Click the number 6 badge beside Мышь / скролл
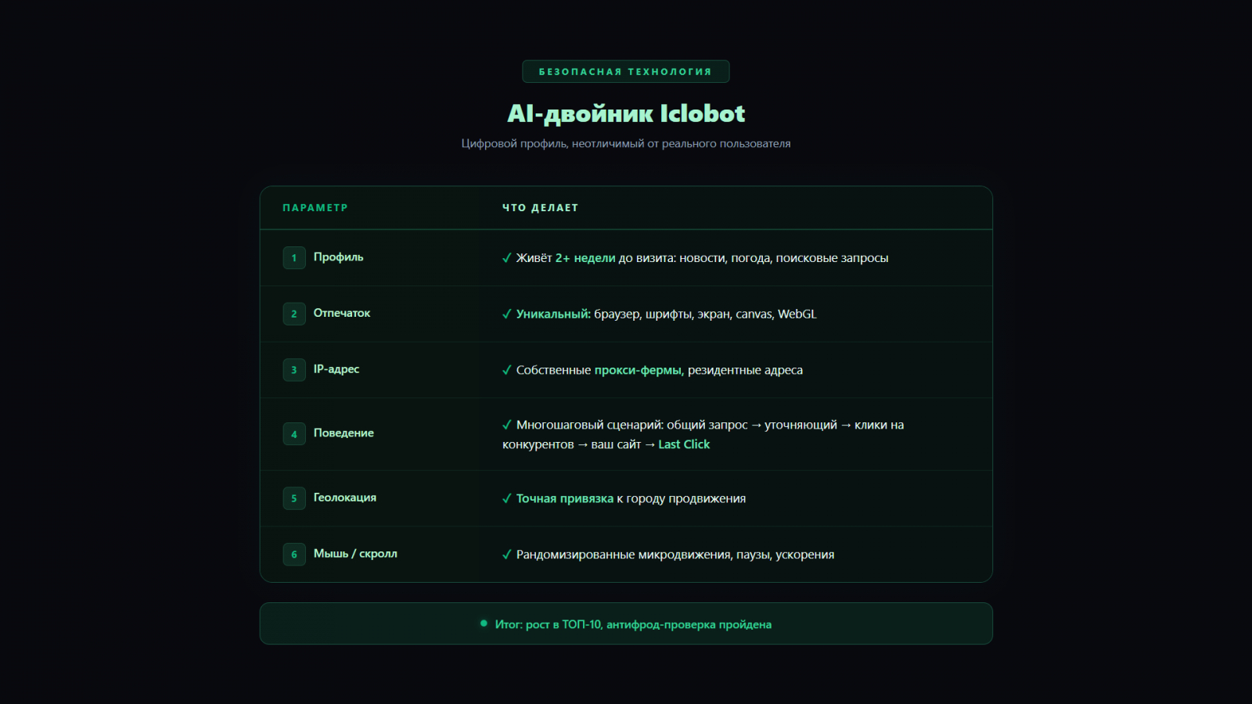 (294, 555)
